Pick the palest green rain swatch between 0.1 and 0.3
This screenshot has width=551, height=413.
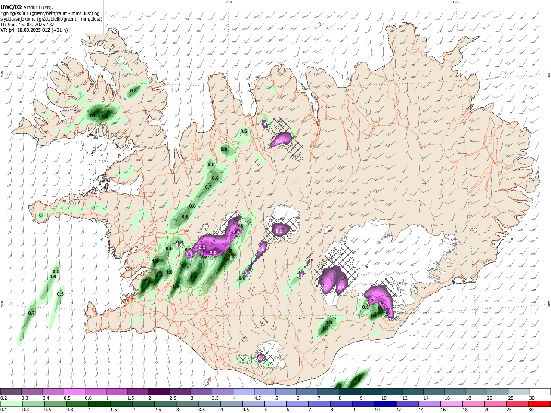(11, 404)
